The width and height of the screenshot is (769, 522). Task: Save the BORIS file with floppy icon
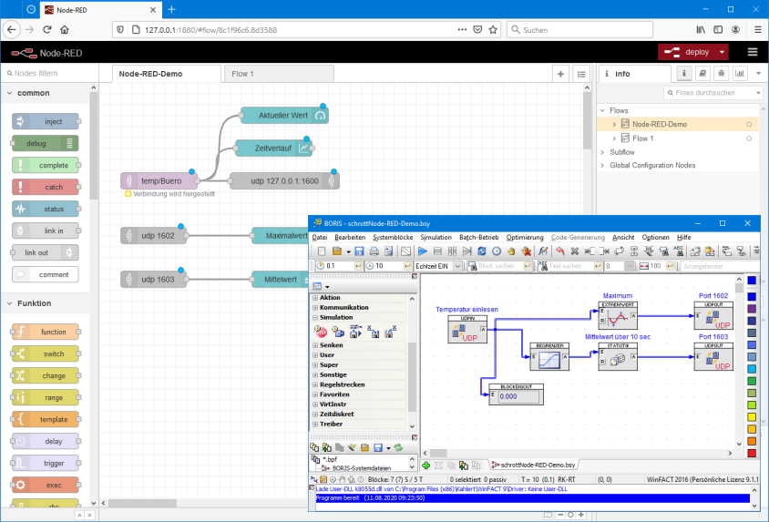(359, 251)
